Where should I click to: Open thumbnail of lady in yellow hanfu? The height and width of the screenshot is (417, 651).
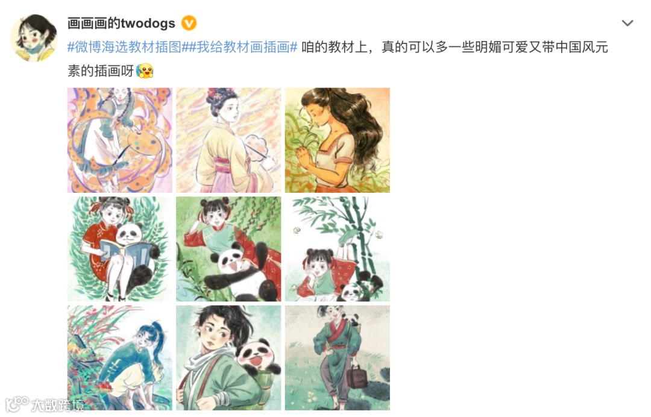[228, 140]
